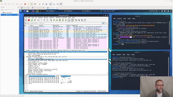Click the reload capture file icon
The height and width of the screenshot is (97, 173).
[47, 20]
